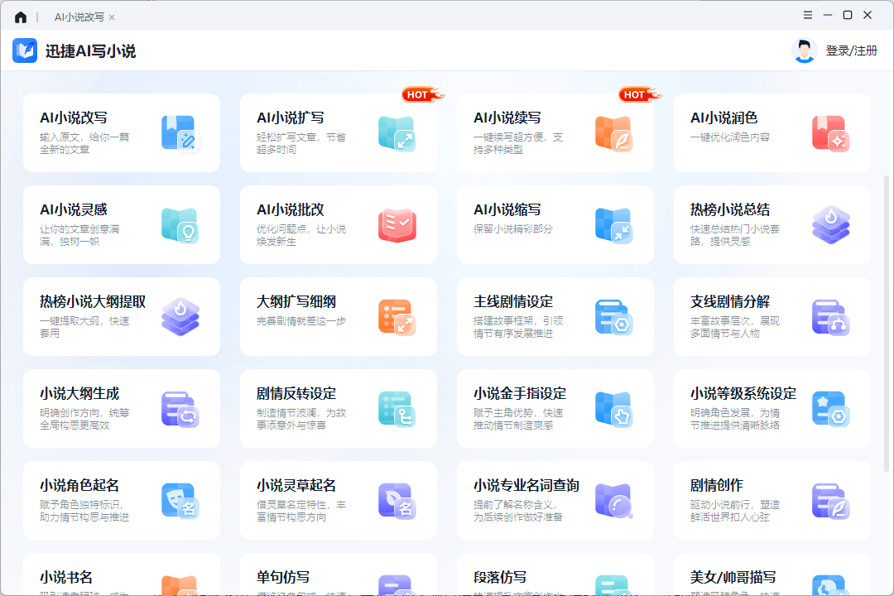Viewport: 894px width, 596px height.
Task: Click the AI小说缩写 shrink icon
Action: 613,225
